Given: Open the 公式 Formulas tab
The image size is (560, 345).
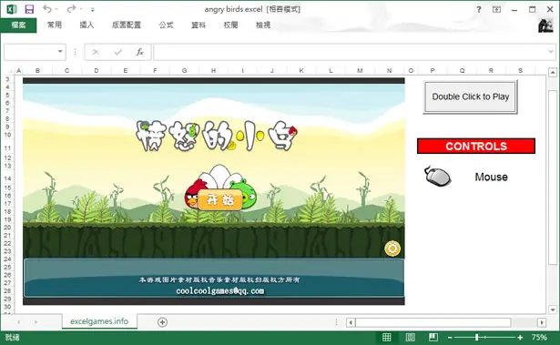Looking at the screenshot, I should click(166, 25).
